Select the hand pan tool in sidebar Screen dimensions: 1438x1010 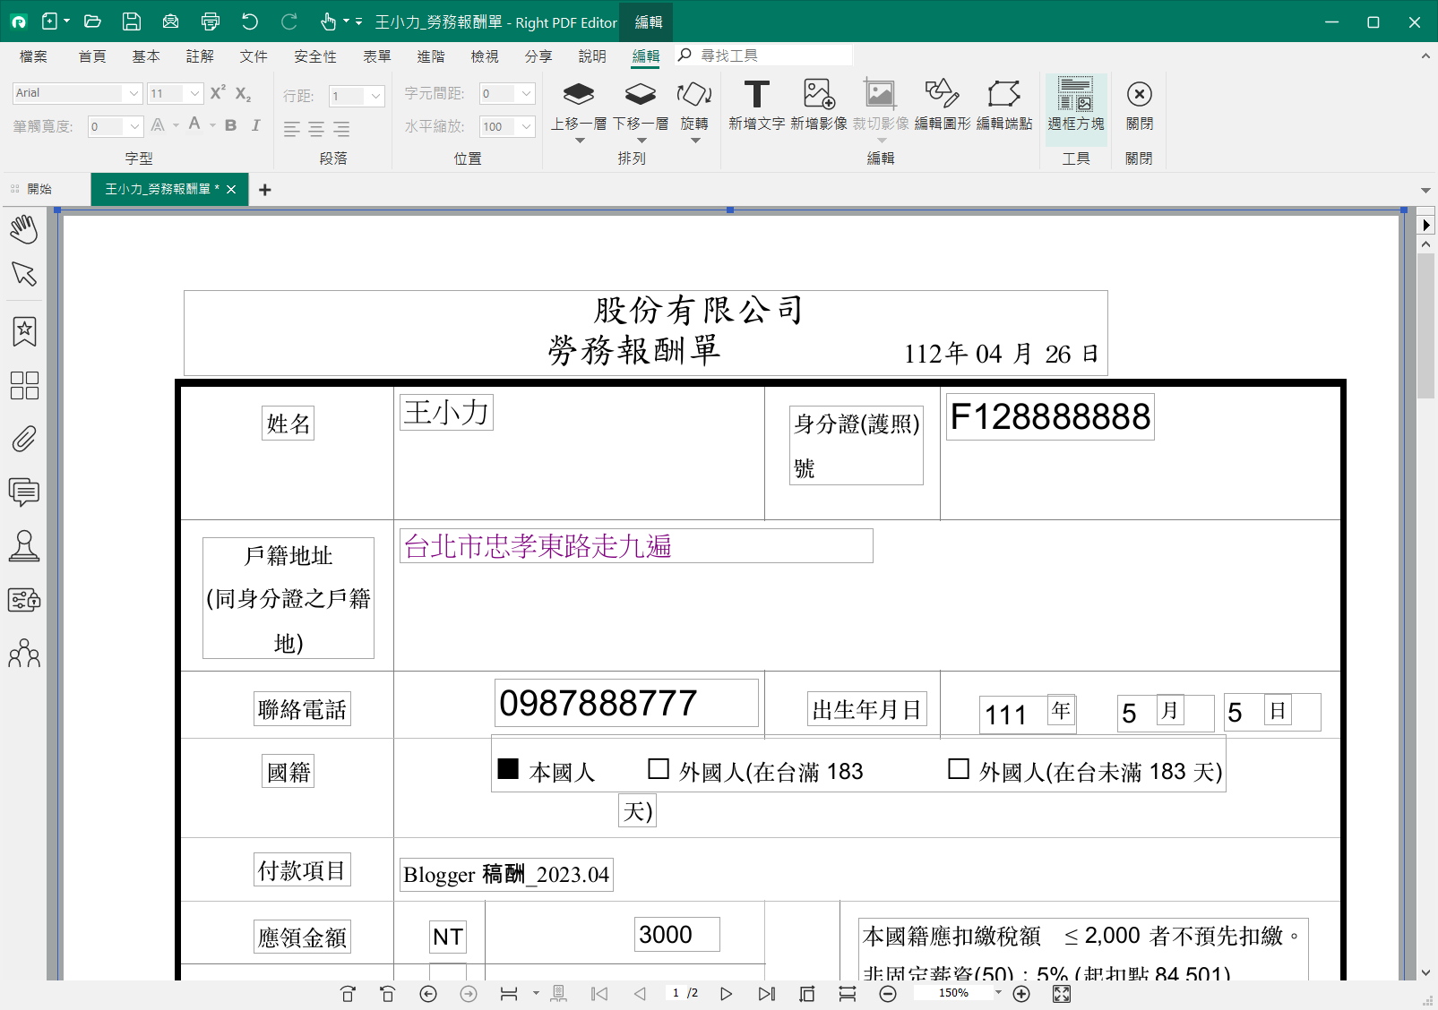tap(24, 229)
